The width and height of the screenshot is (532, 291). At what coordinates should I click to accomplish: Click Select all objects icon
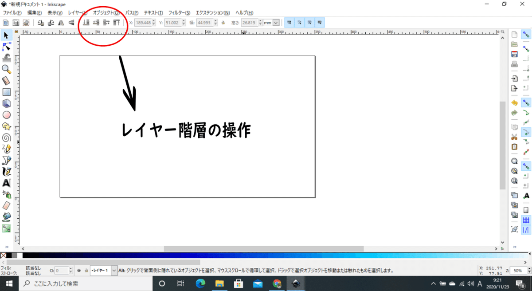pyautogui.click(x=6, y=22)
